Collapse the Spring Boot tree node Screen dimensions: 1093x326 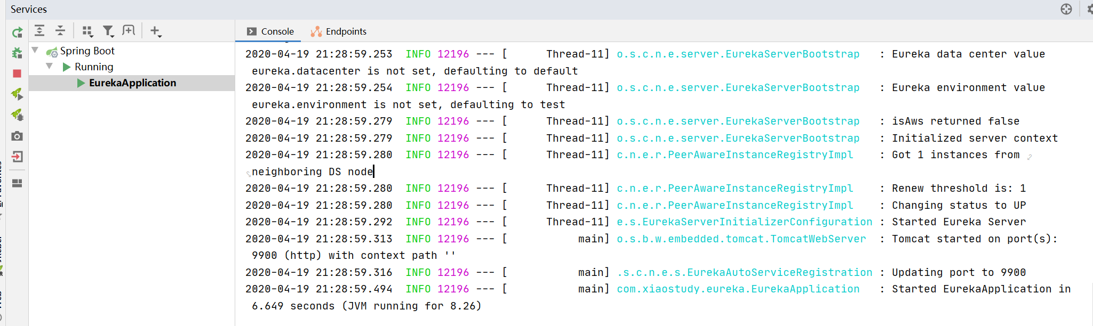tap(35, 50)
